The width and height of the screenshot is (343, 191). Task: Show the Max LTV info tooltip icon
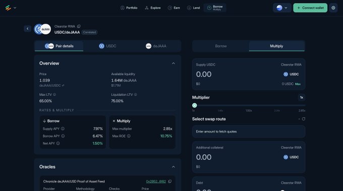54,95
